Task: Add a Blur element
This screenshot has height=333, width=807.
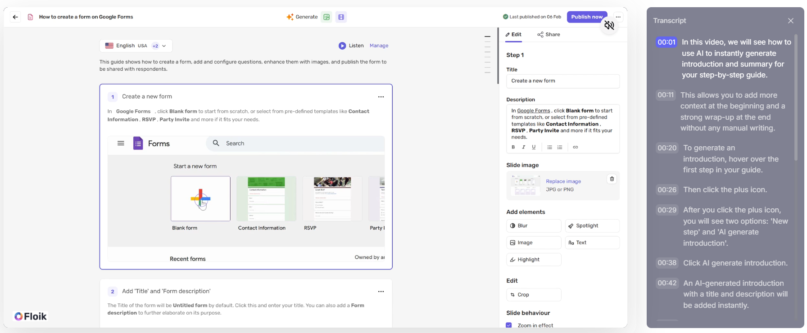Action: point(534,226)
